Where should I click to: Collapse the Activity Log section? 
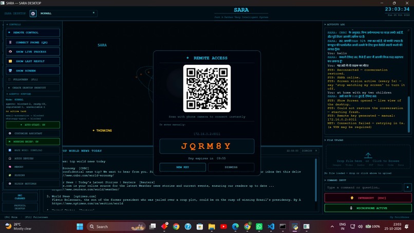coord(334,24)
